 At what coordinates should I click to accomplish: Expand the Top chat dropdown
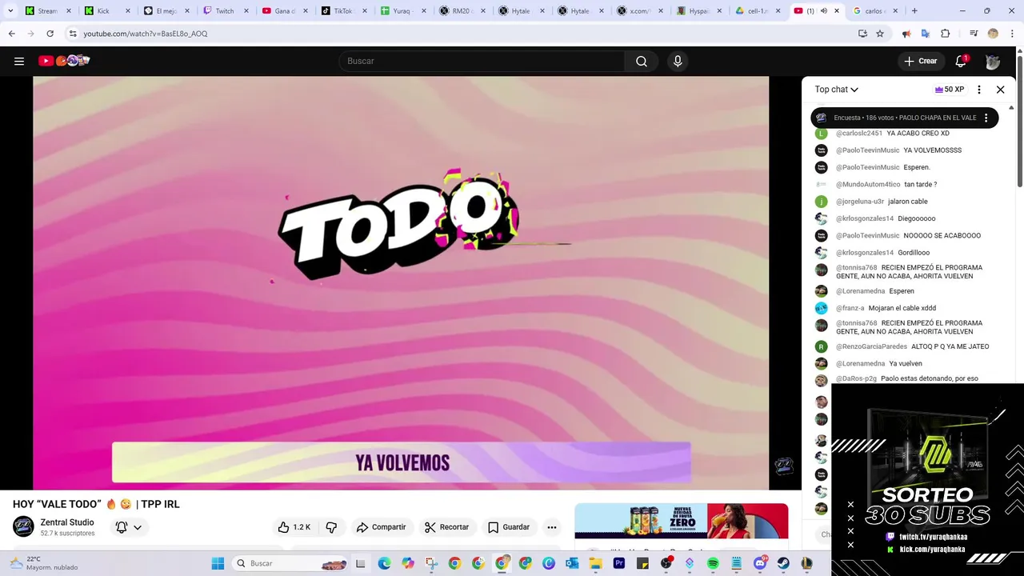click(836, 90)
